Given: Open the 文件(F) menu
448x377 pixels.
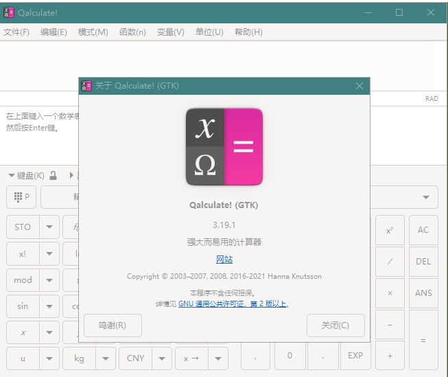Looking at the screenshot, I should pos(16,32).
